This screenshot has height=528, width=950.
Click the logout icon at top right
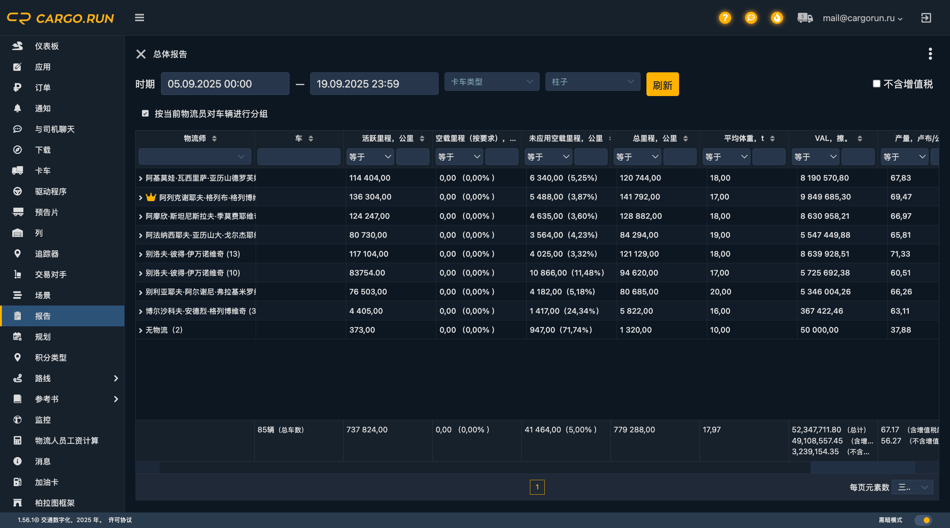[926, 18]
